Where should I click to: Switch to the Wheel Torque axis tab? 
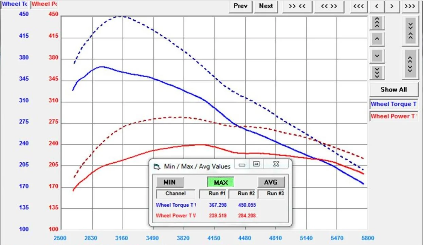point(15,4)
